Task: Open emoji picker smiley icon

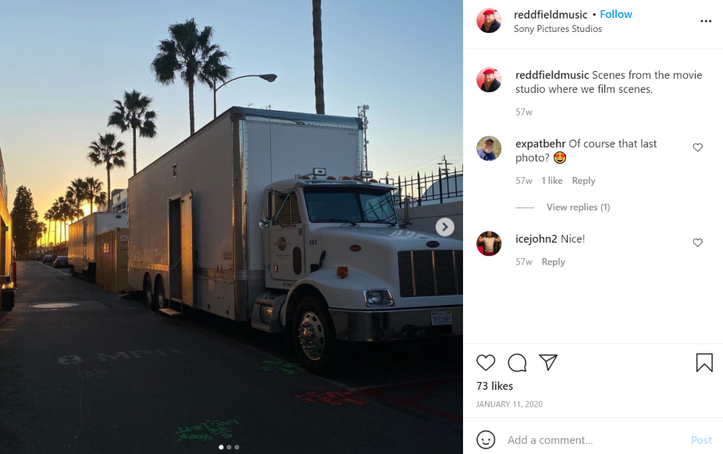Action: click(486, 440)
